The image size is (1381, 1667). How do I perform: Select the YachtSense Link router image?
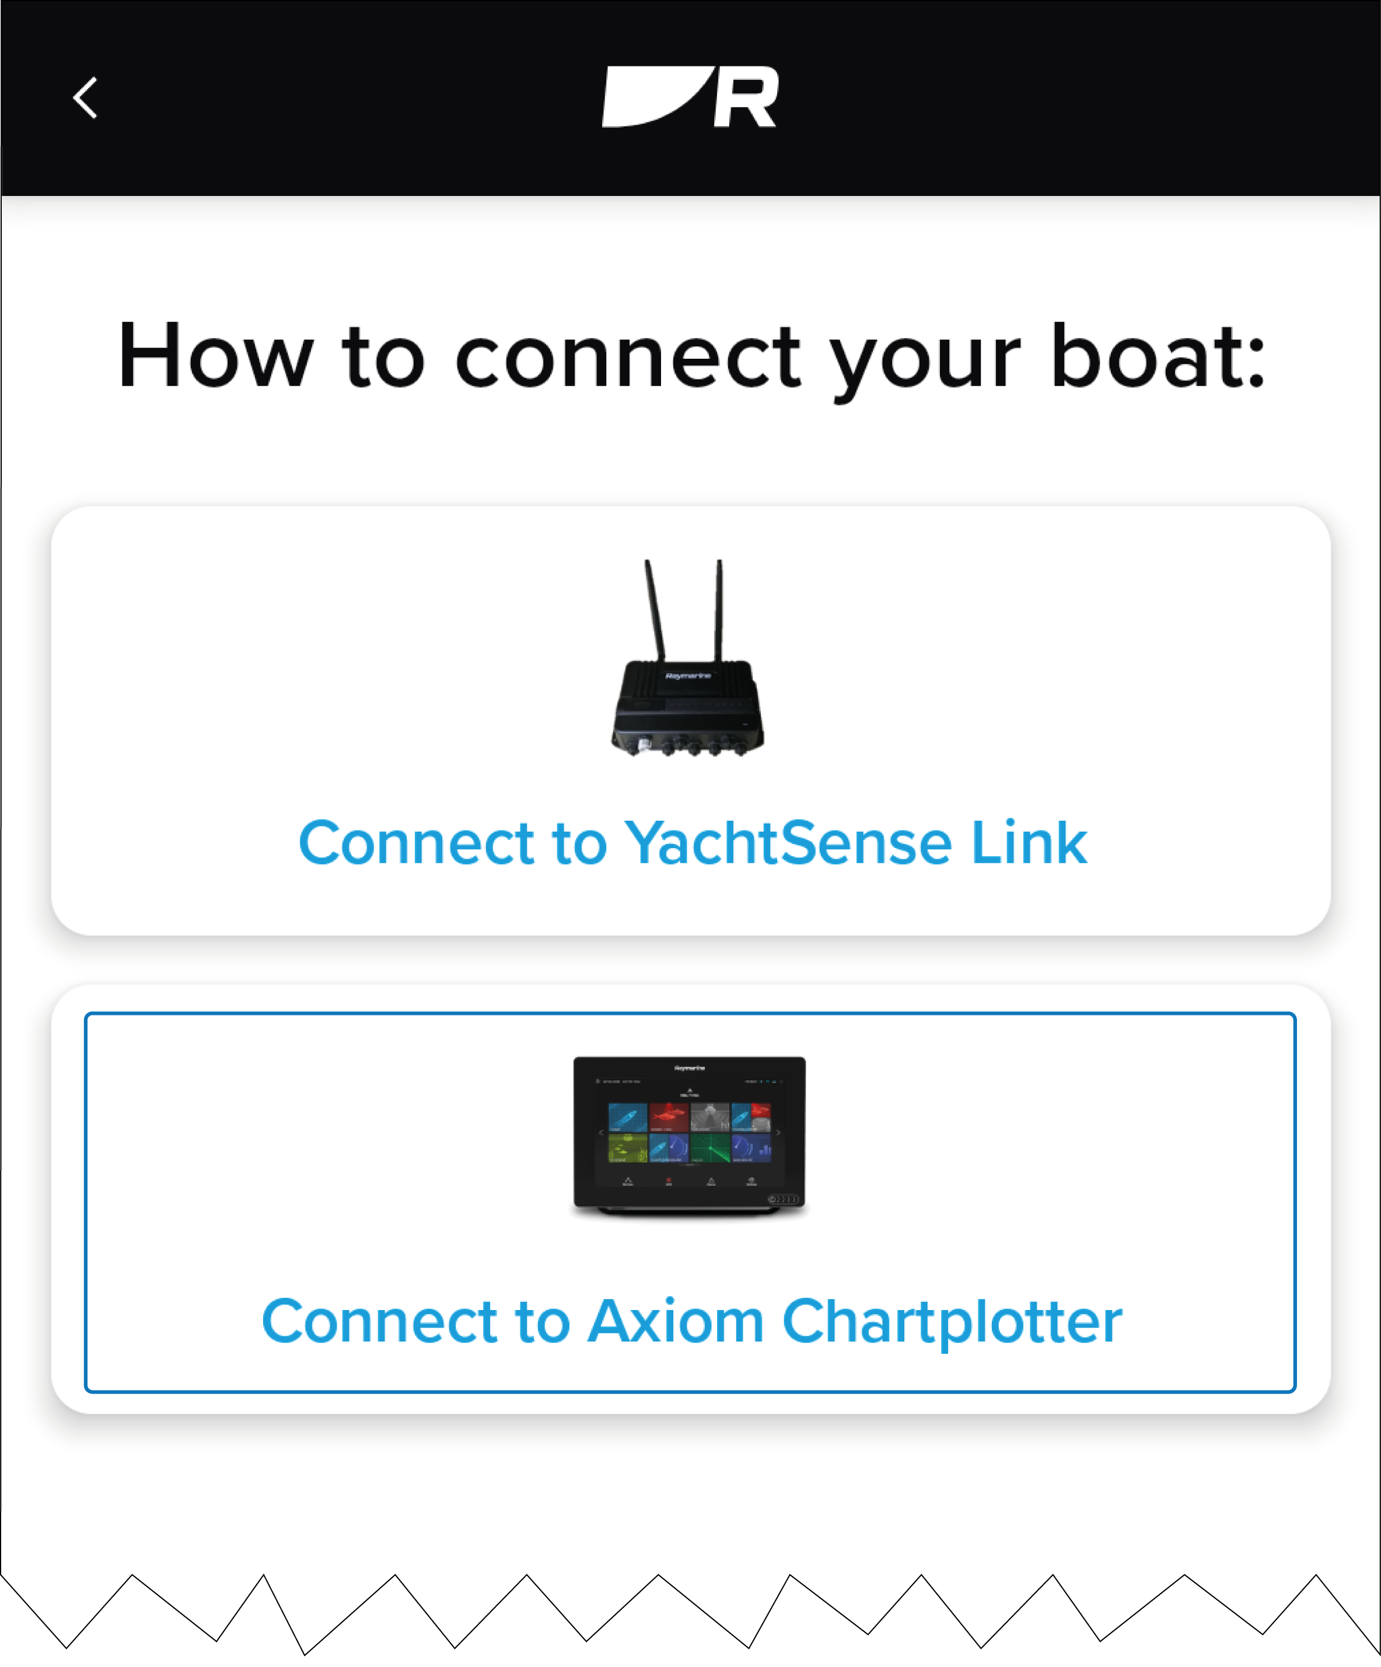(x=688, y=657)
